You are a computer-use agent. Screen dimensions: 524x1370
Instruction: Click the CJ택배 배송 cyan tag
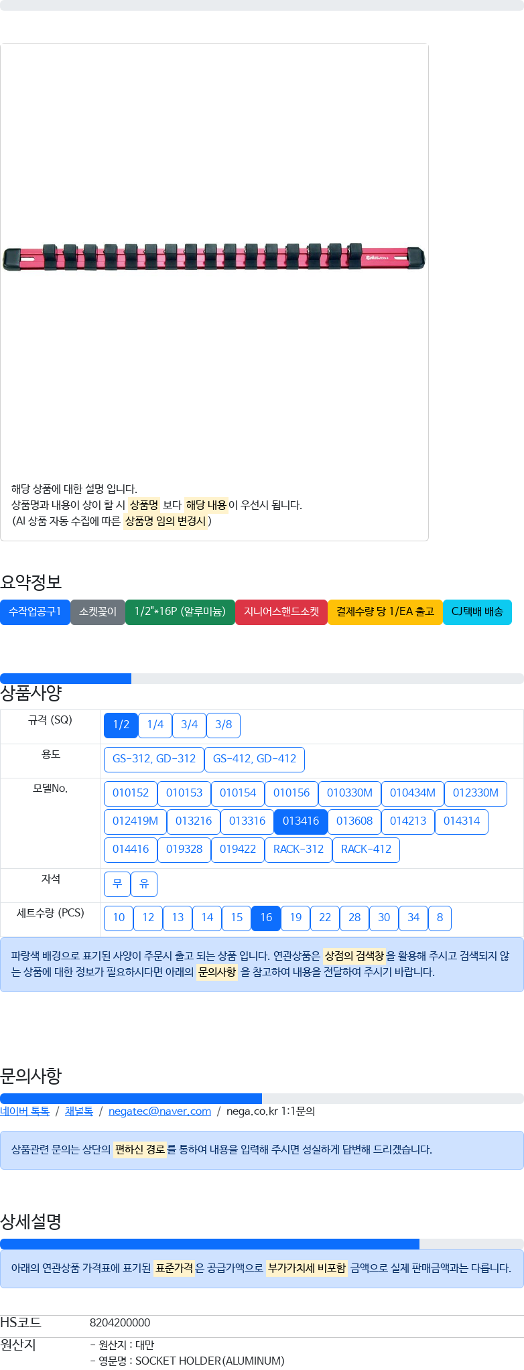coord(477,612)
